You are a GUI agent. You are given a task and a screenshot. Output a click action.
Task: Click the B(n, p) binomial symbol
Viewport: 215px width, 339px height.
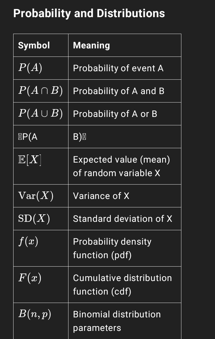coord(35,314)
